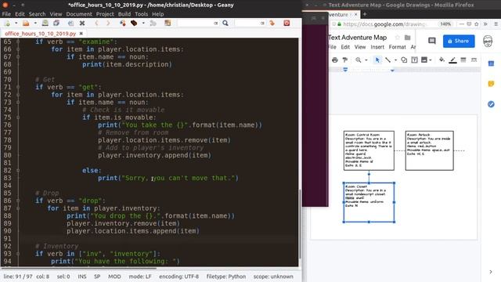Collapse the code fold at line 75
The image size is (501, 282).
click(x=18, y=117)
